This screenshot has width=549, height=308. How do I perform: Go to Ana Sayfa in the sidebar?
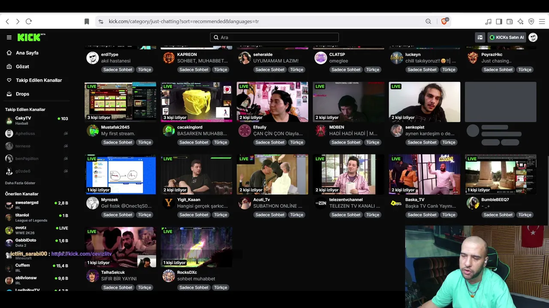(27, 53)
